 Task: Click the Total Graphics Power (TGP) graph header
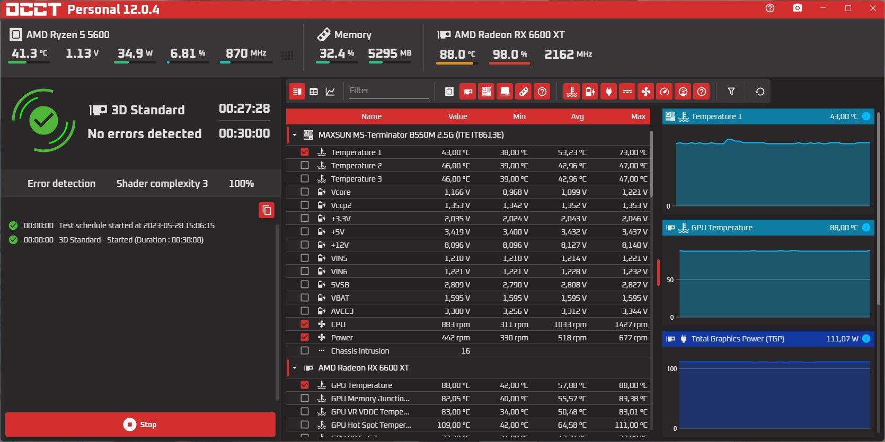point(767,339)
